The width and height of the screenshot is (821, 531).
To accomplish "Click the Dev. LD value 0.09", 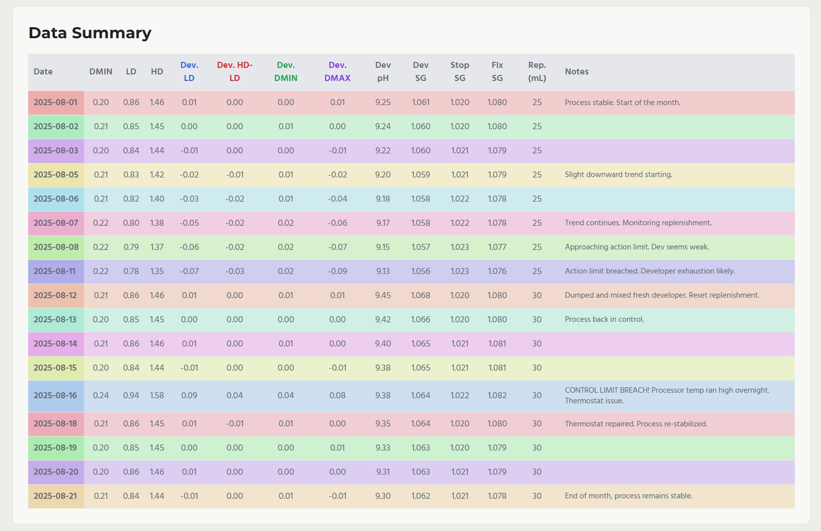I will click(x=189, y=396).
